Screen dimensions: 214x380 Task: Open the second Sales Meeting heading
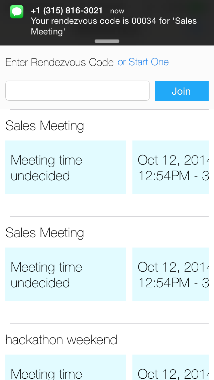(x=45, y=233)
